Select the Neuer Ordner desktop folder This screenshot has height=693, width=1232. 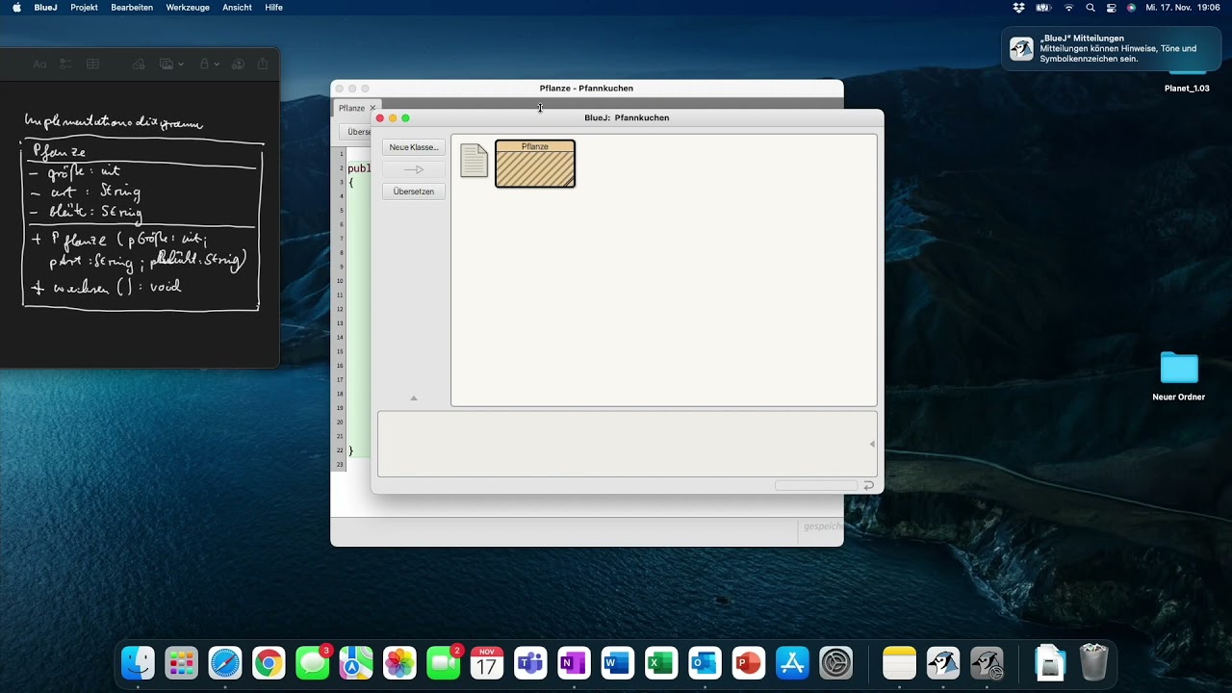[1179, 376]
